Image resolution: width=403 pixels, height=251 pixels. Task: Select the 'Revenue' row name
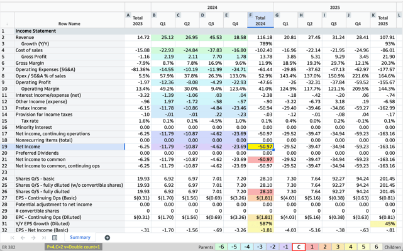point(69,37)
